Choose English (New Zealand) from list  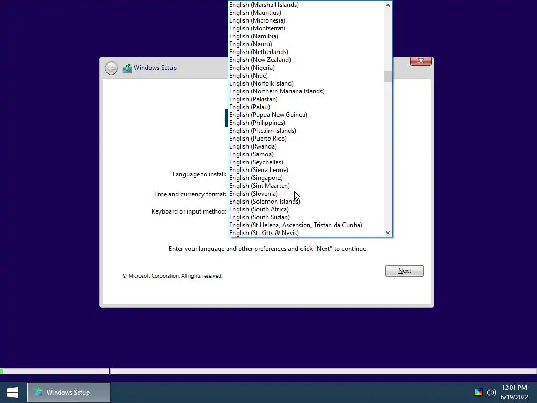[306, 60]
